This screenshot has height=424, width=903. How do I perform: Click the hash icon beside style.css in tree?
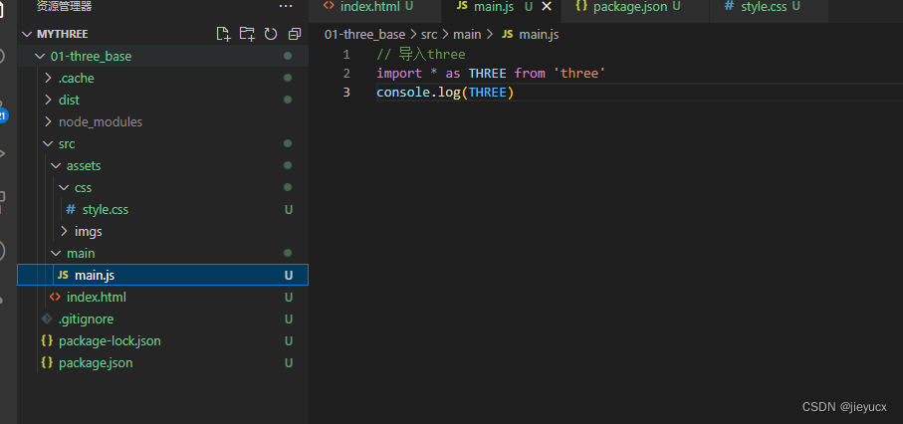[x=71, y=210]
